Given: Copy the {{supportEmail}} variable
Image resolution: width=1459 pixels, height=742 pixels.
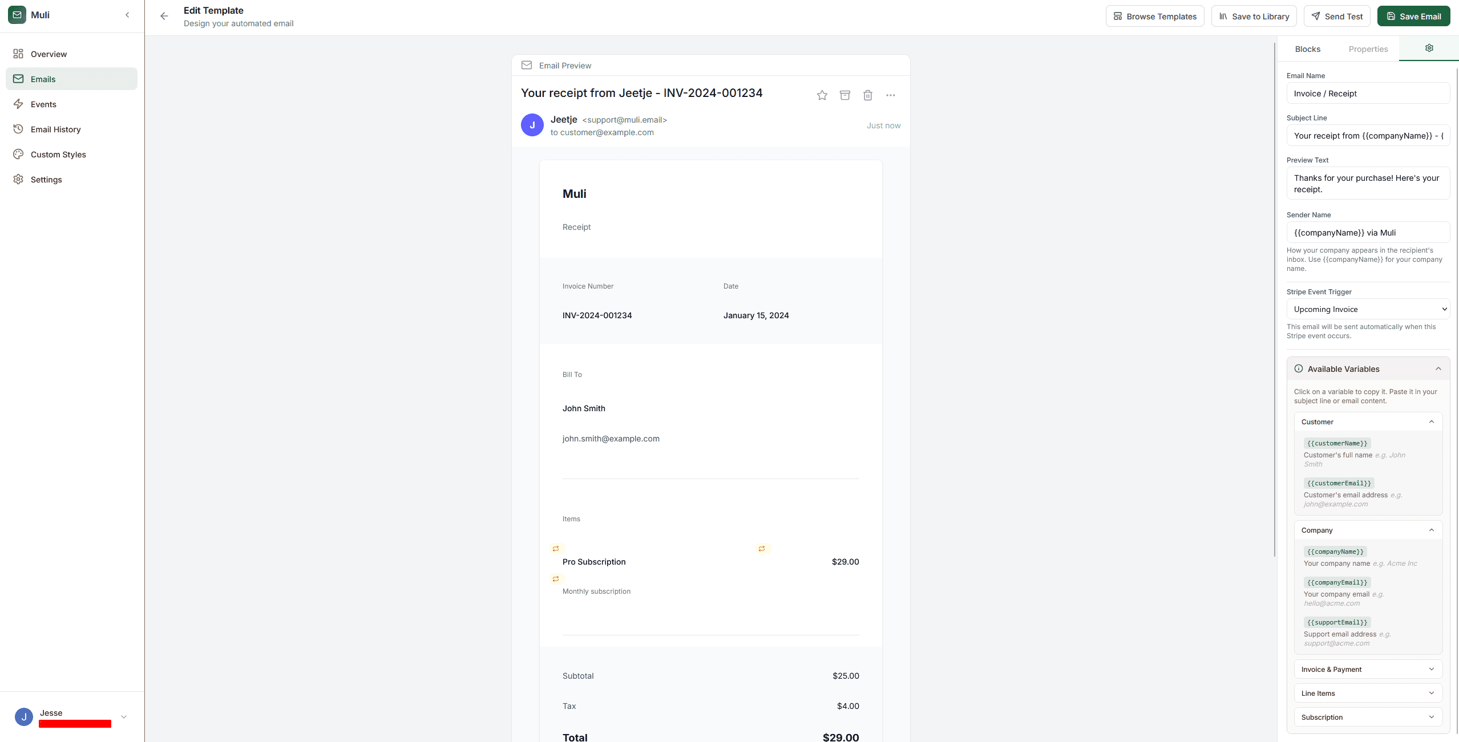Looking at the screenshot, I should click(x=1337, y=622).
